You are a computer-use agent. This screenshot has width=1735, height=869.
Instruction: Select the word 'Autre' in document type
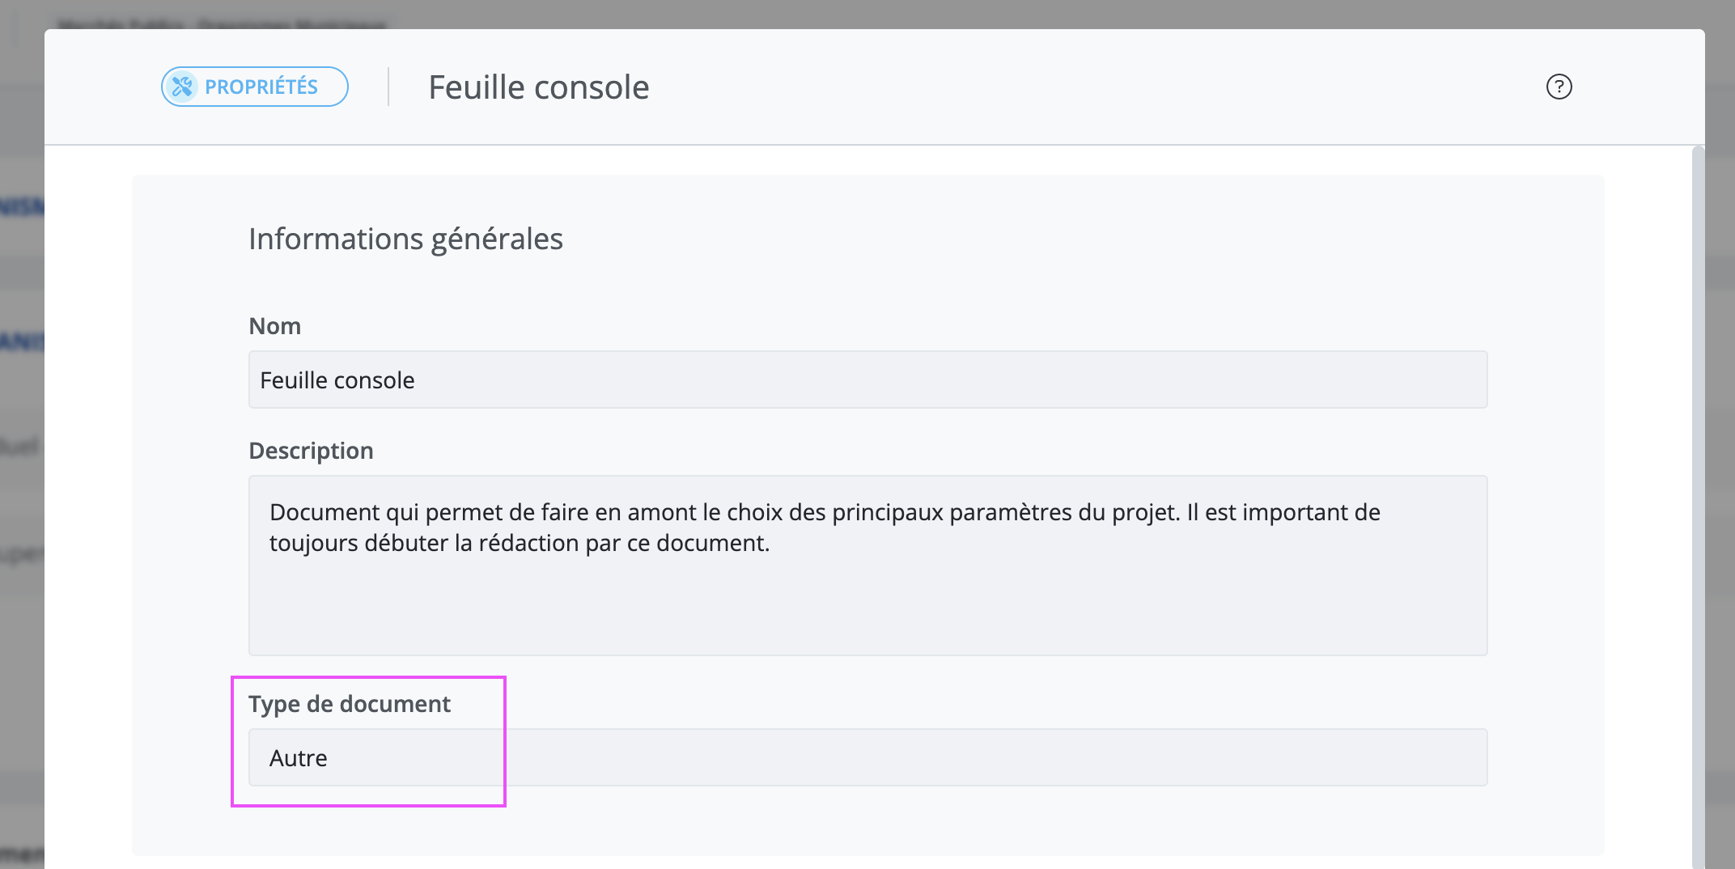coord(299,758)
